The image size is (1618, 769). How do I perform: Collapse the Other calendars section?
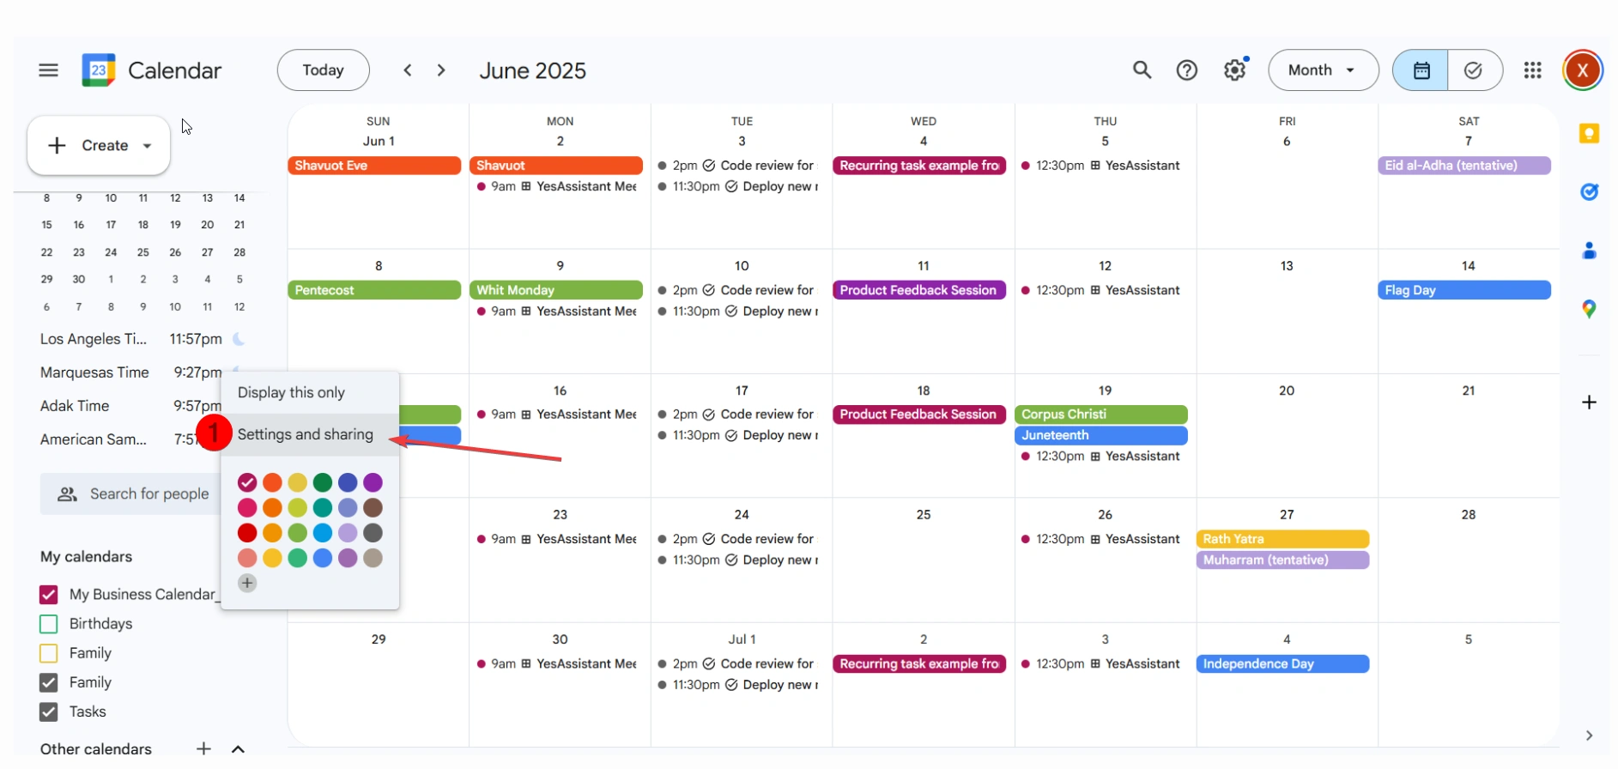(x=239, y=749)
